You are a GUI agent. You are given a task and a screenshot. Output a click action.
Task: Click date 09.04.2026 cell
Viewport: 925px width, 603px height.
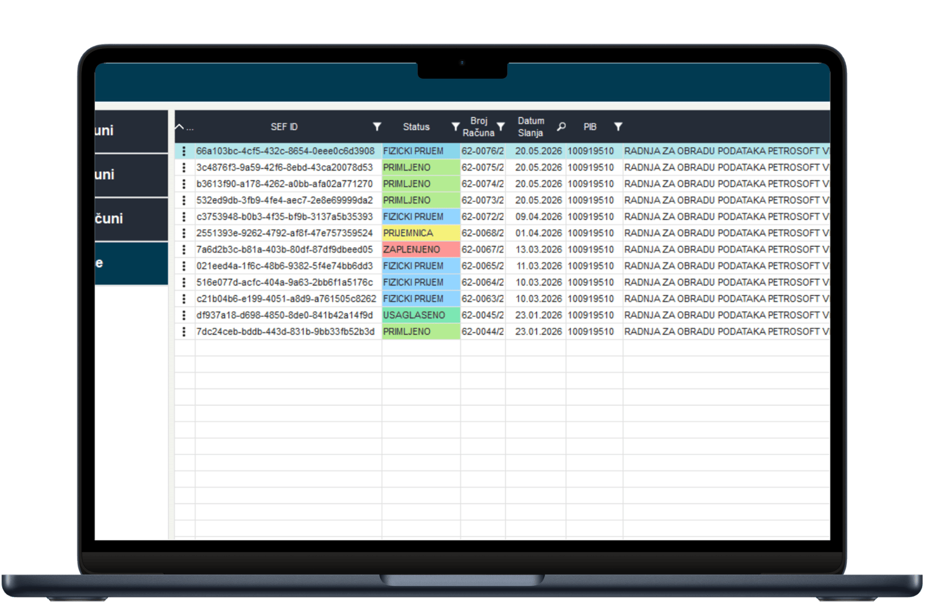(536, 217)
